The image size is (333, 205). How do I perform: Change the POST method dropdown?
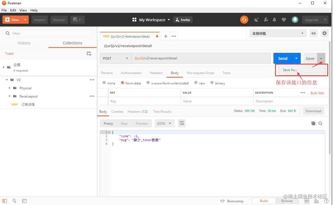coord(116,58)
